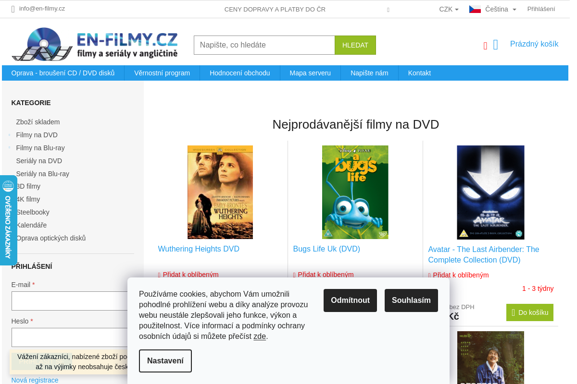
Task: Click the Nejprodávanější filmy na DVD heading
Action: coord(356,124)
